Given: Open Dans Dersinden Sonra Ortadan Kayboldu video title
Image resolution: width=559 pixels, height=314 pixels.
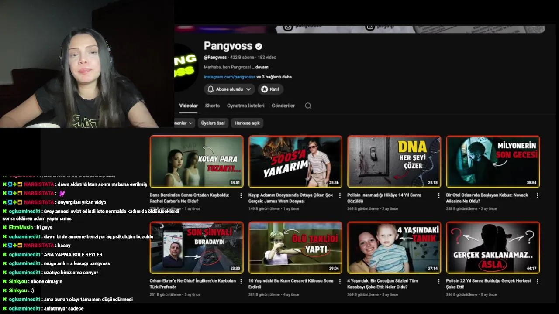Looking at the screenshot, I should click(189, 198).
